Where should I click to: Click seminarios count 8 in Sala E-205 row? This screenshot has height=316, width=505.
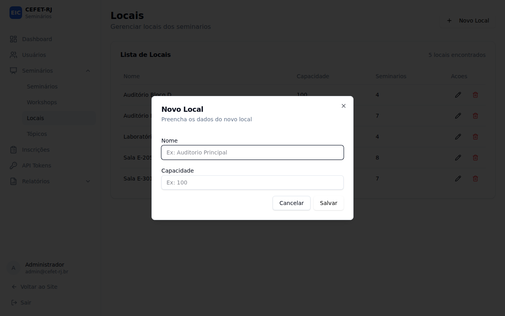click(377, 158)
